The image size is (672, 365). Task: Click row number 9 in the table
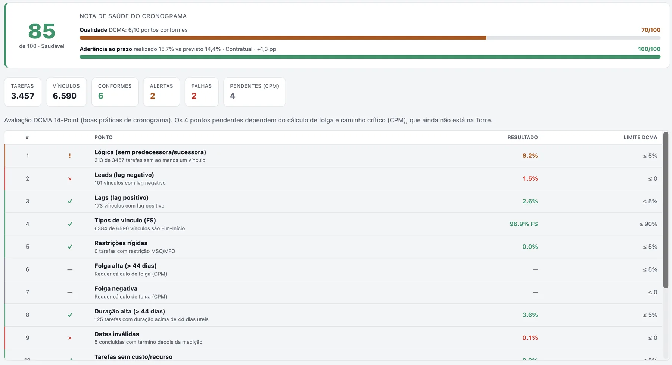click(x=27, y=338)
